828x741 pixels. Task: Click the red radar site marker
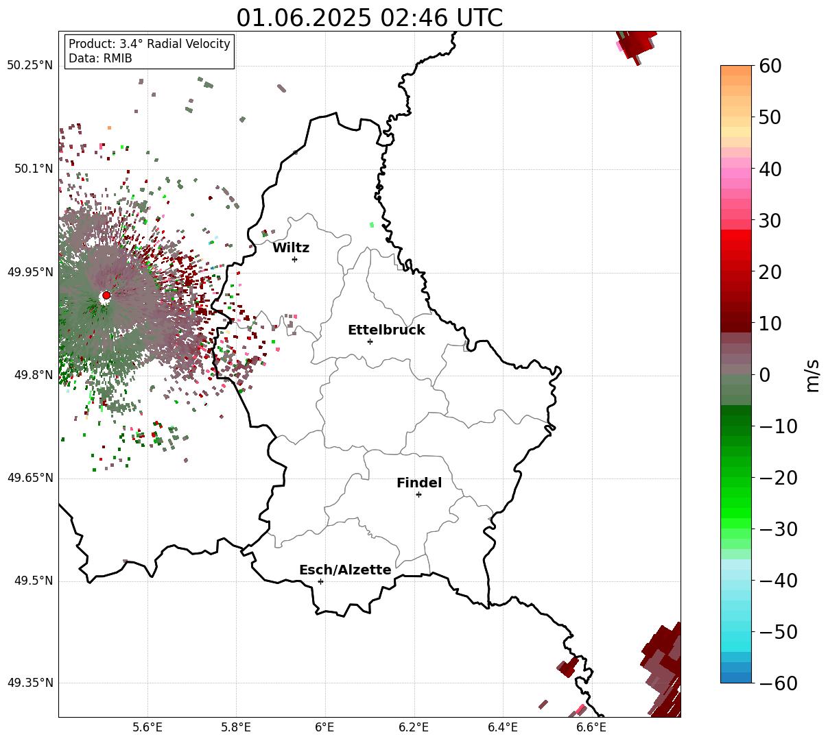tap(106, 295)
